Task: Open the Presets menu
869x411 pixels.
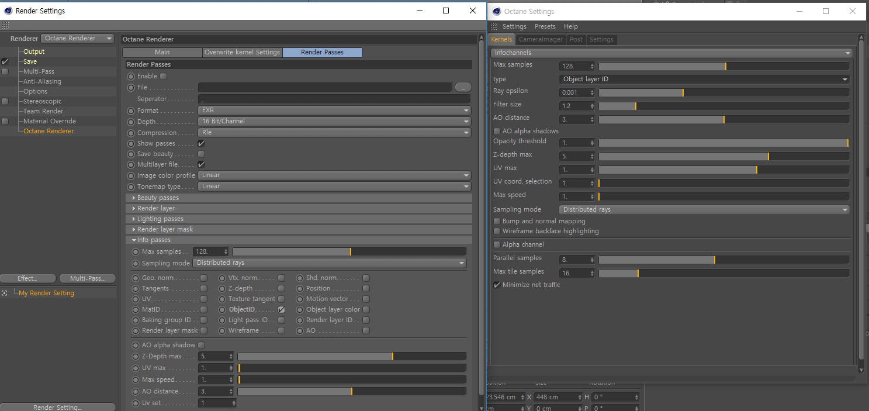Action: (x=545, y=26)
